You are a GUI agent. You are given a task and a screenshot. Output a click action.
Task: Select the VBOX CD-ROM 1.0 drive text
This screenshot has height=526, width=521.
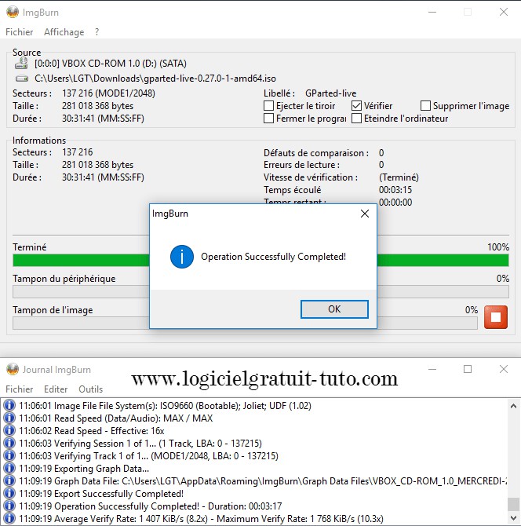click(x=111, y=64)
